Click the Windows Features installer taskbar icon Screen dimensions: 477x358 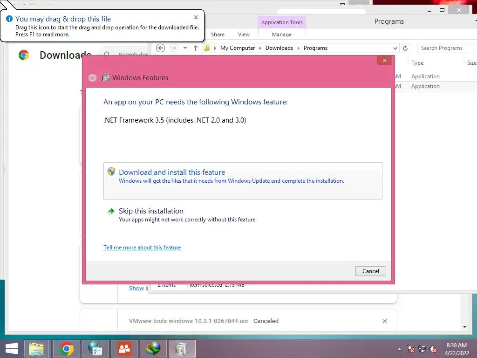tap(182, 349)
